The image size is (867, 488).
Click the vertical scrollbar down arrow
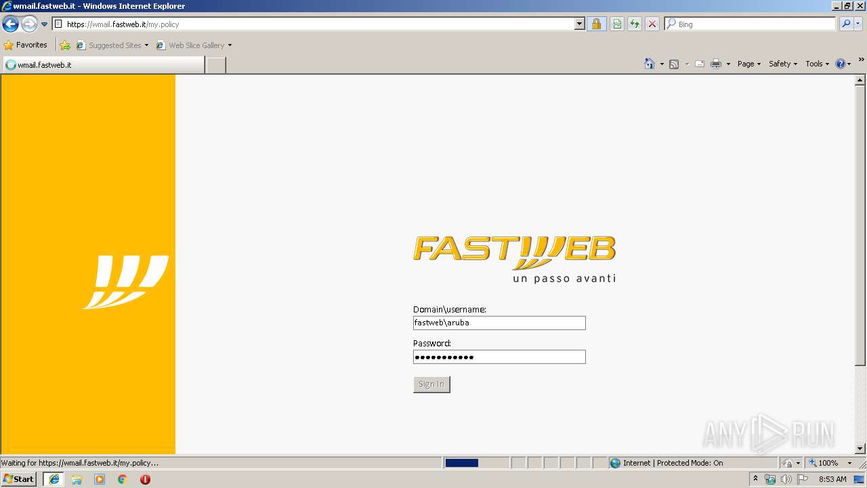[860, 448]
